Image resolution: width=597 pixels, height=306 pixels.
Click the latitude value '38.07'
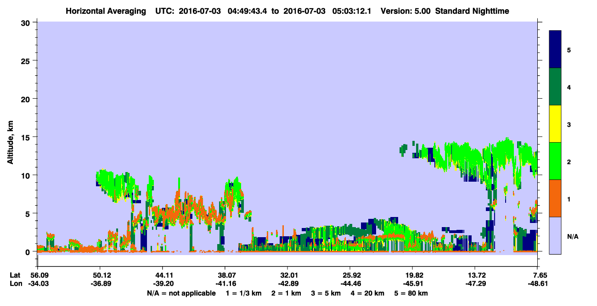click(x=225, y=275)
